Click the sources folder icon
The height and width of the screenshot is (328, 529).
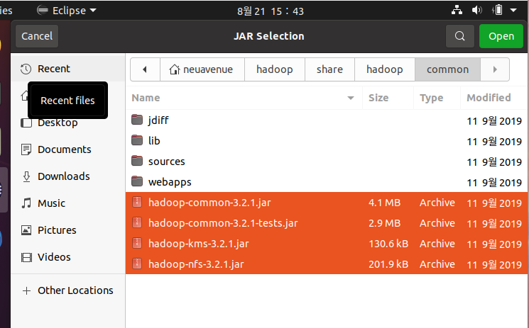click(137, 161)
